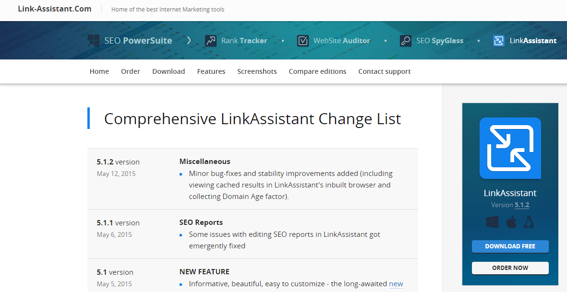Image resolution: width=567 pixels, height=292 pixels.
Task: Click the 'Miscellaneous' heading
Action: pos(205,161)
